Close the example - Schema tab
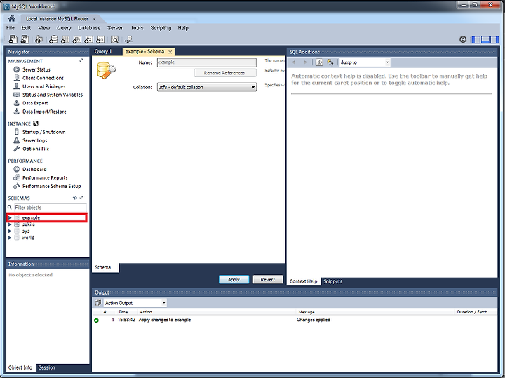Image resolution: width=505 pixels, height=378 pixels. pyautogui.click(x=170, y=52)
